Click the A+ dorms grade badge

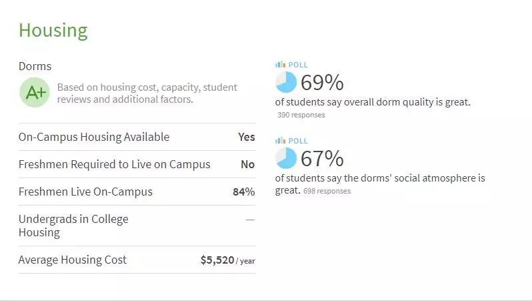35,93
